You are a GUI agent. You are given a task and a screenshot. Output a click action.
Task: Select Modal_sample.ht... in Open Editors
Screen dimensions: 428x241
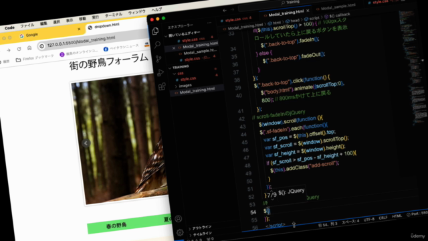(200, 52)
